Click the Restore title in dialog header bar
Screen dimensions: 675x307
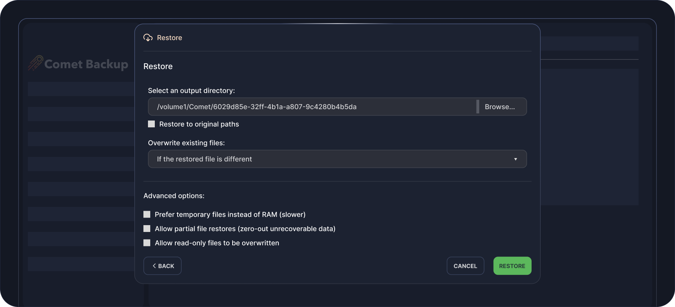point(169,38)
